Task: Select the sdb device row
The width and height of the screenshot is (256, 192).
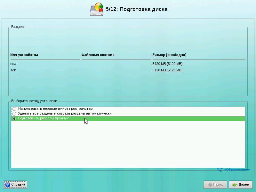Action: pyautogui.click(x=13, y=70)
